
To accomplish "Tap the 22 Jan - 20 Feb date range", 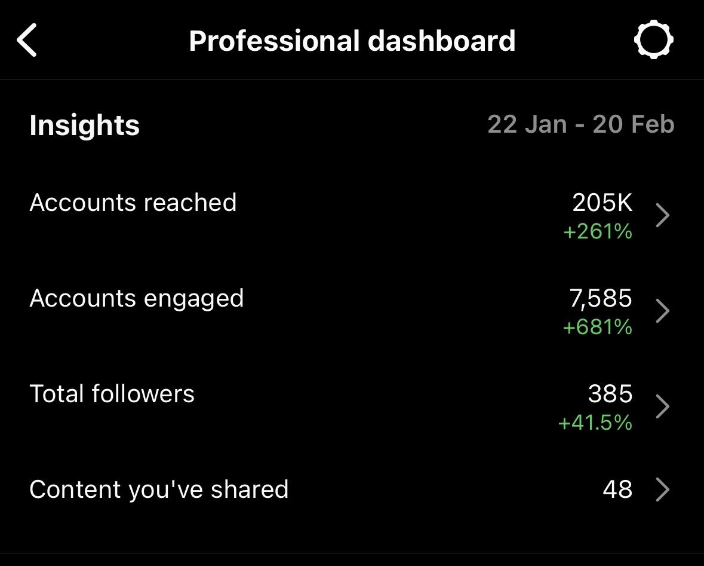I will coord(580,124).
